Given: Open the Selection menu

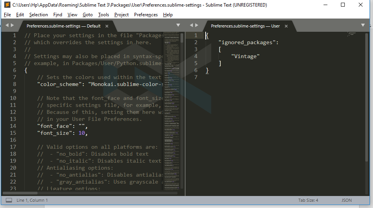Looking at the screenshot, I should 39,15.
